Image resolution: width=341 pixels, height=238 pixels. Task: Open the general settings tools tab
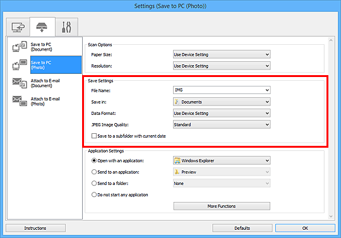coord(66,27)
